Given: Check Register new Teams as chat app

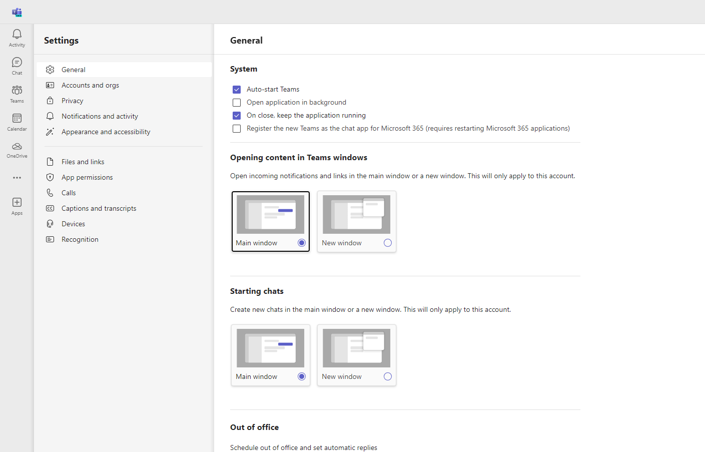Looking at the screenshot, I should click(x=237, y=129).
